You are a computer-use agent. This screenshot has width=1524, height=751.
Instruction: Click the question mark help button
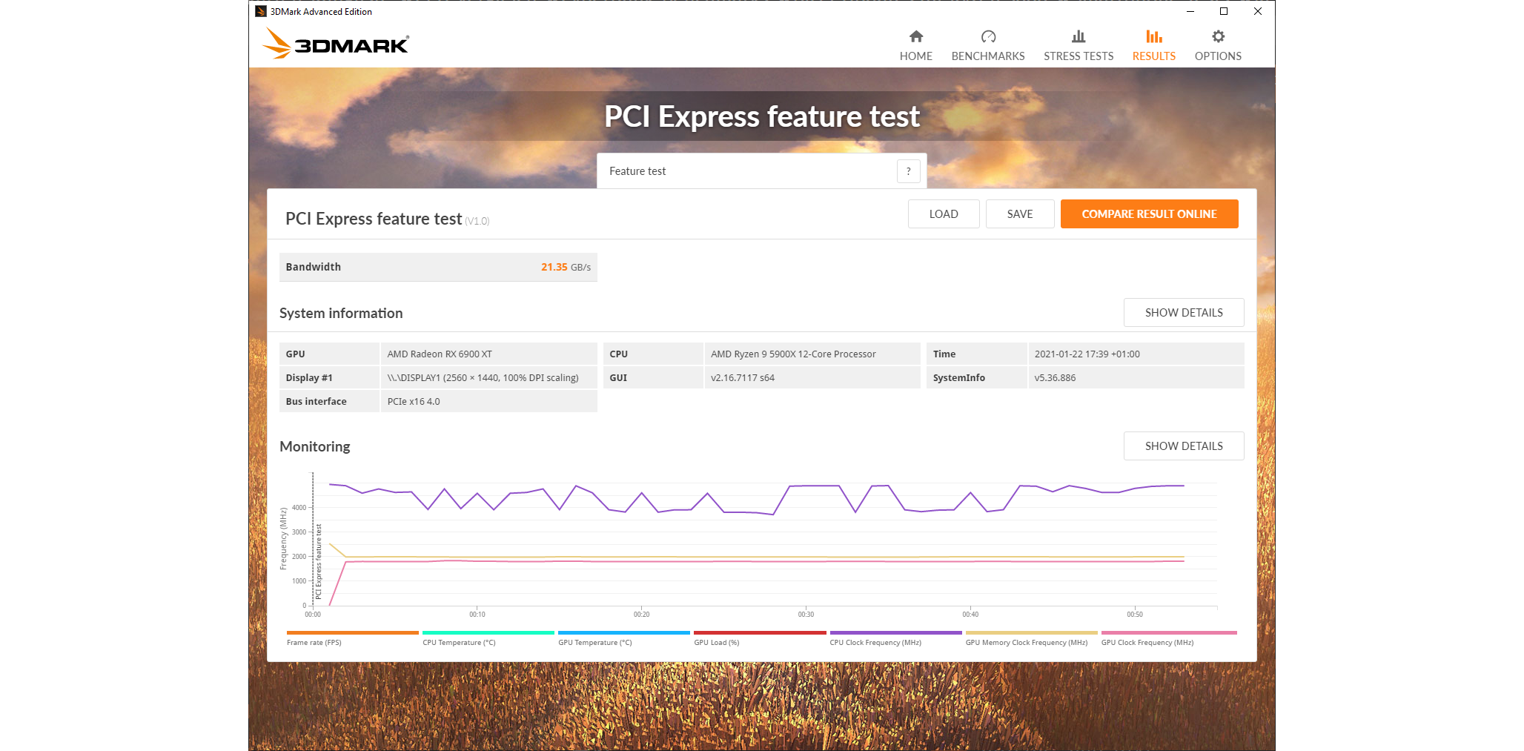(909, 171)
